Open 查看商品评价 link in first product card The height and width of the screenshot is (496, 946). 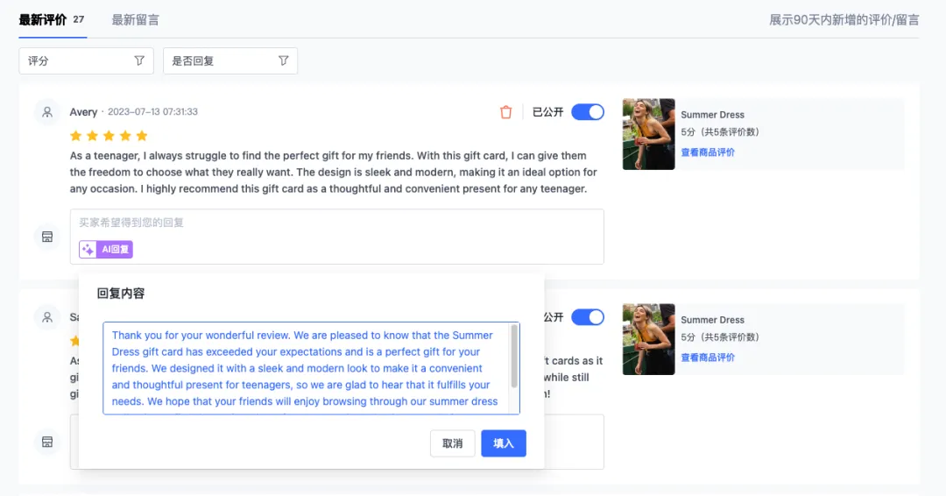[x=708, y=152]
